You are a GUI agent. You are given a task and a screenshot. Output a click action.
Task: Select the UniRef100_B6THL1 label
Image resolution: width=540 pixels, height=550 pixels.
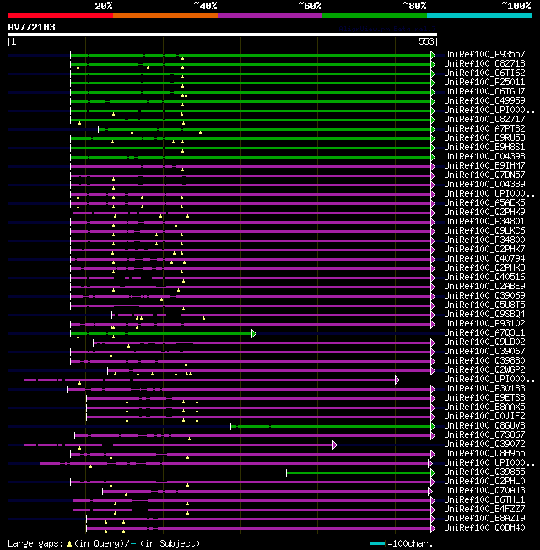484,500
